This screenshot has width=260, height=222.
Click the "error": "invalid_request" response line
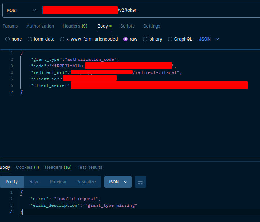66,199
